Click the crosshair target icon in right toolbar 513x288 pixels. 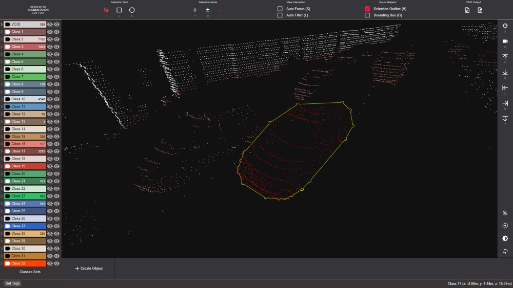[x=505, y=26]
